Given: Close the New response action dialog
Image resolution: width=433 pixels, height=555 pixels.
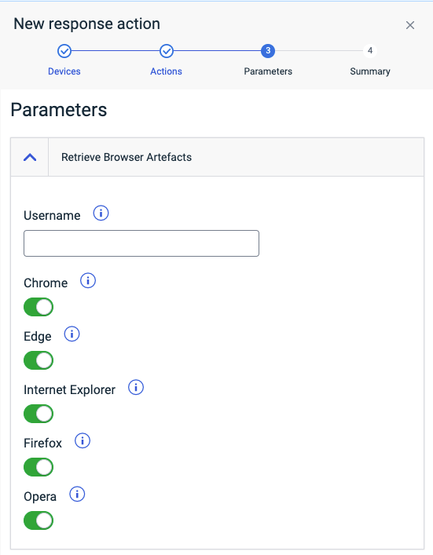Looking at the screenshot, I should pos(410,25).
